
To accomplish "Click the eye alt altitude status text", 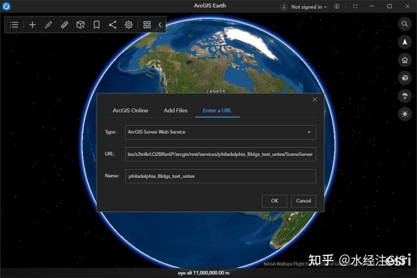I will tap(204, 273).
